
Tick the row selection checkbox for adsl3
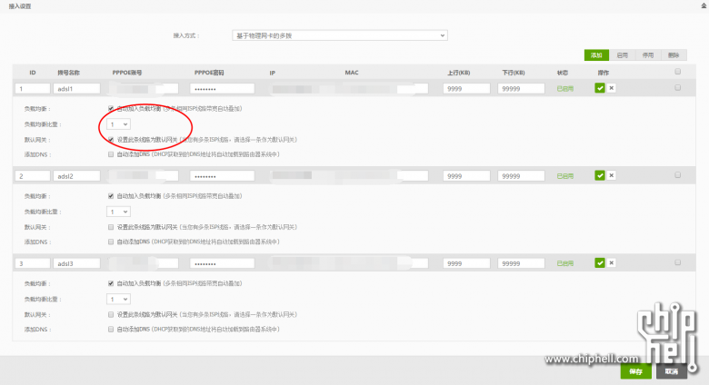pyautogui.click(x=677, y=262)
